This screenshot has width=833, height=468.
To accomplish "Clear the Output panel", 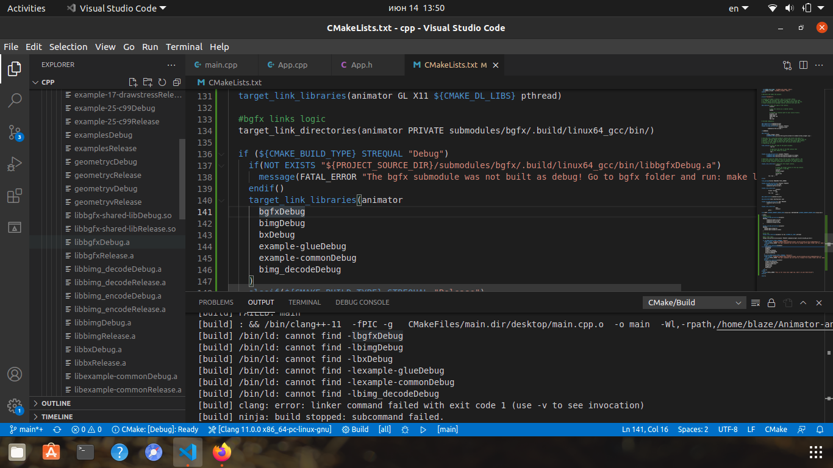I will 756,302.
